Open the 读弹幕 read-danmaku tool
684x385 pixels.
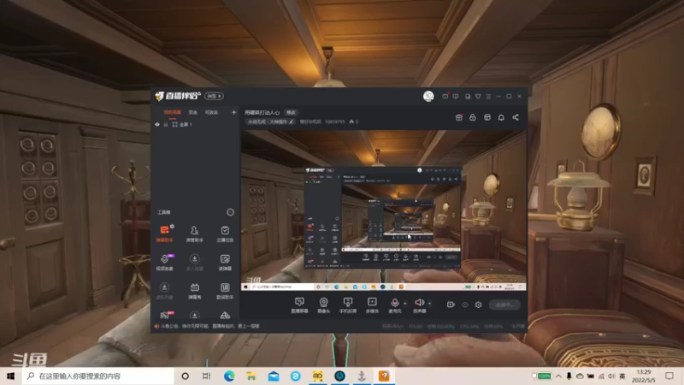coord(225,262)
